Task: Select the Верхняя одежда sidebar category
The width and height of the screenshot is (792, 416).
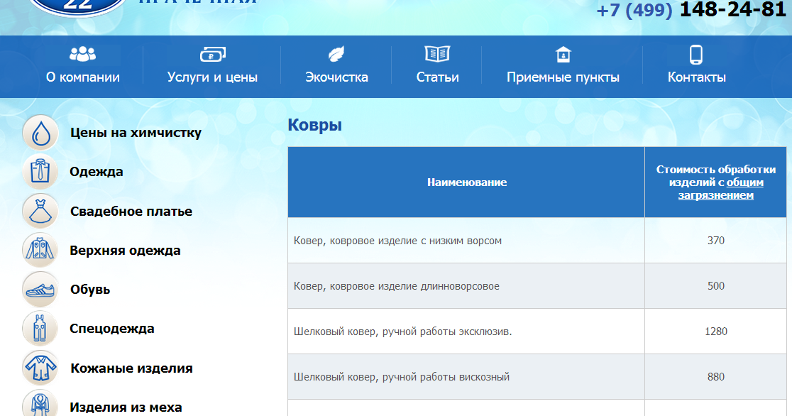Action: click(126, 251)
